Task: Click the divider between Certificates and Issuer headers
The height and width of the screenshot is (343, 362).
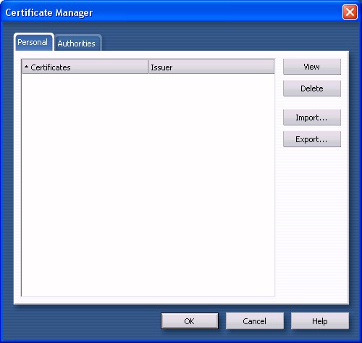Action: pos(148,67)
